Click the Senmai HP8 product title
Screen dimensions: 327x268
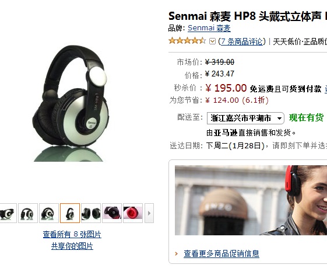248,16
